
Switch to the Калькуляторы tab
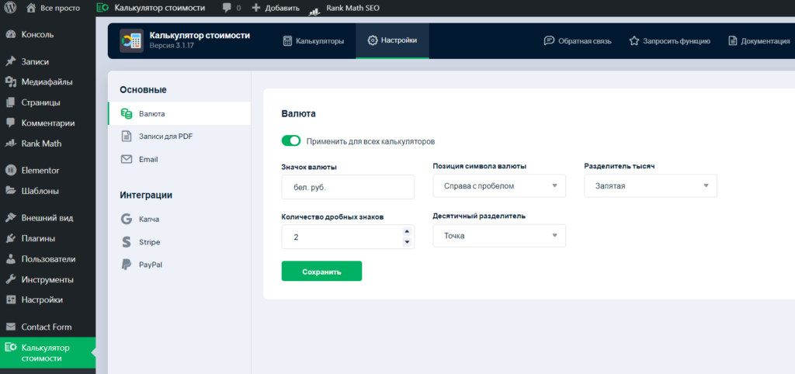314,41
